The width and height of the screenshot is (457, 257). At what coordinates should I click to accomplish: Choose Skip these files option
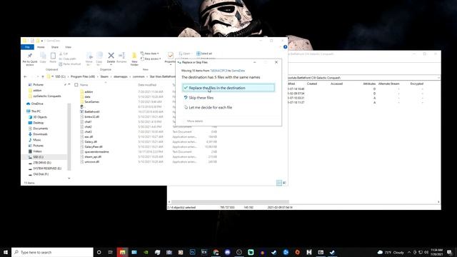[201, 98]
